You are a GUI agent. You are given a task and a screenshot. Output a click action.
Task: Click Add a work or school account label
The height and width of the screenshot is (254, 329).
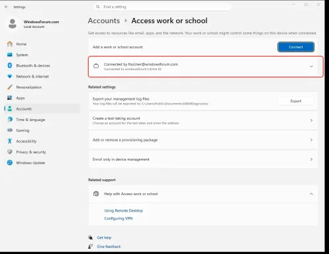point(118,47)
